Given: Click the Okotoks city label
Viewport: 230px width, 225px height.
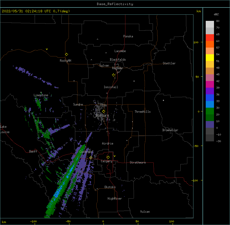Looking at the screenshot, I should [x=110, y=187].
